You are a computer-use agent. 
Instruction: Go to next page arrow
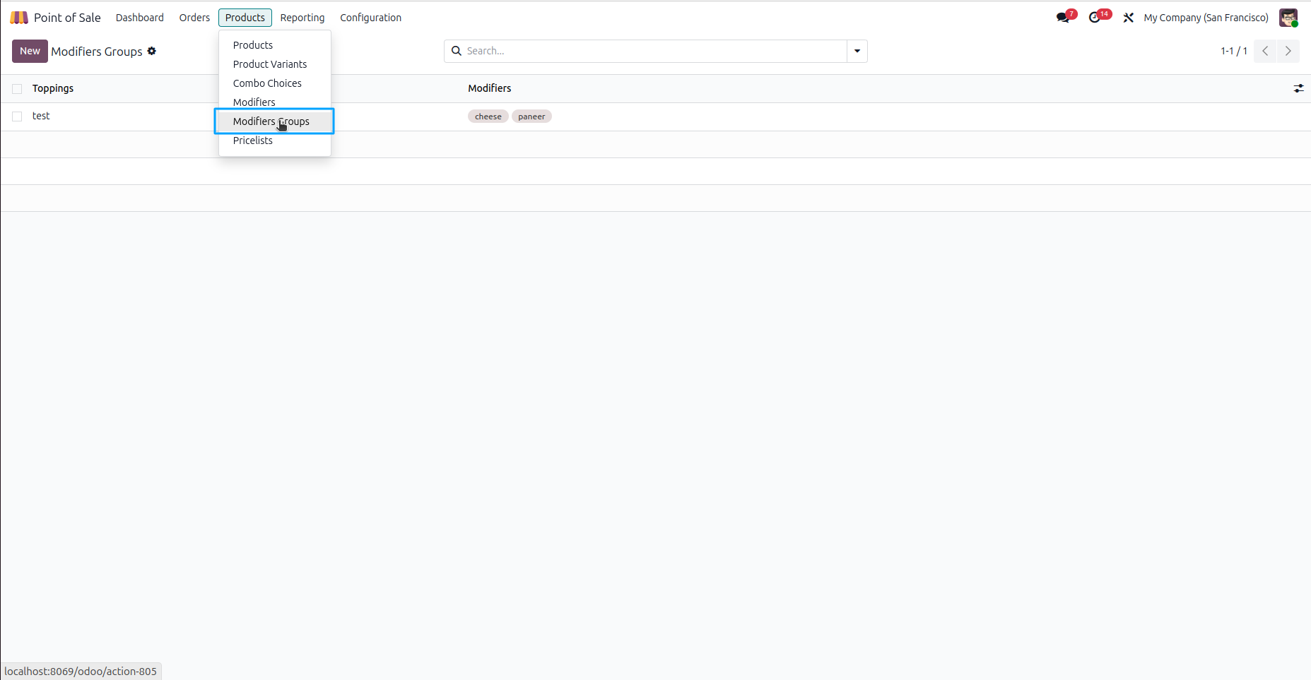coord(1288,51)
